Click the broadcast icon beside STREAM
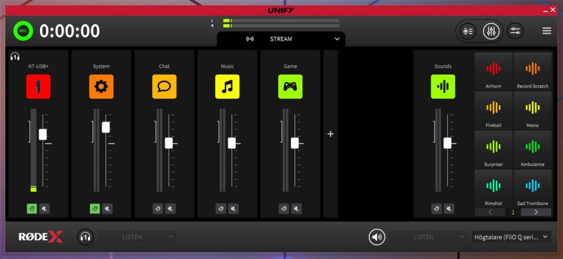 (249, 39)
